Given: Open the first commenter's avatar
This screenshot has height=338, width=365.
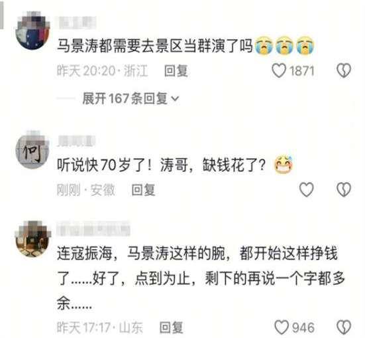Looking at the screenshot, I should tap(32, 31).
